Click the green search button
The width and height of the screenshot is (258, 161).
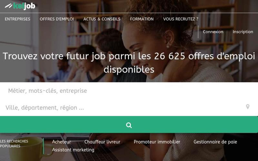pyautogui.click(x=129, y=125)
